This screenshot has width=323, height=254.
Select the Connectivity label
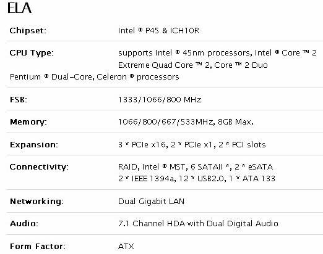tap(39, 167)
